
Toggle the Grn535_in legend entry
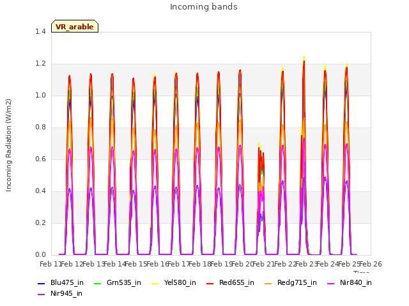(x=117, y=282)
